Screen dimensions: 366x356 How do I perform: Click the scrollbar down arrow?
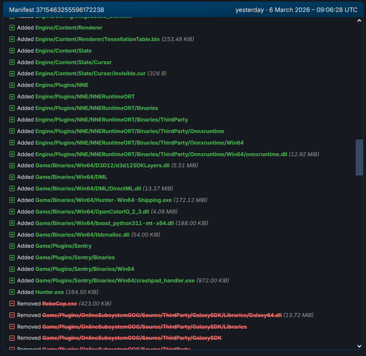(x=359, y=346)
